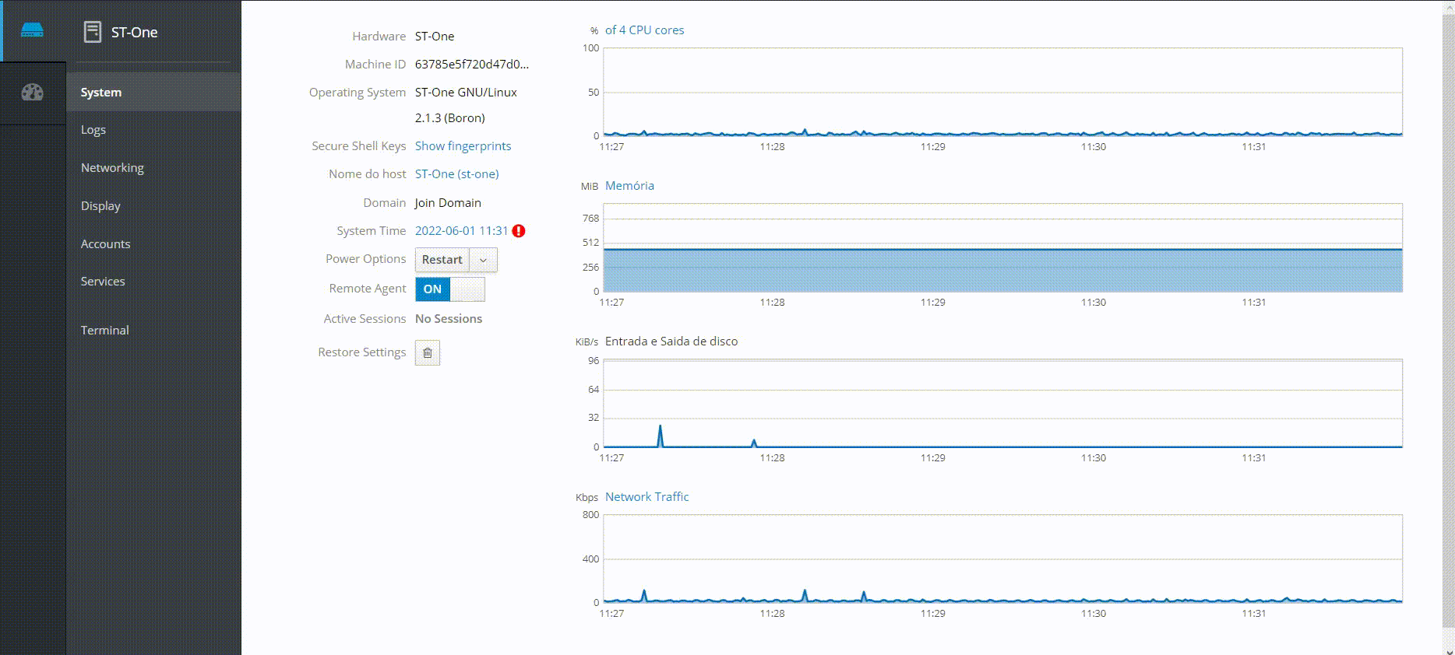The height and width of the screenshot is (655, 1455).
Task: Click the Join Domain link
Action: (448, 203)
